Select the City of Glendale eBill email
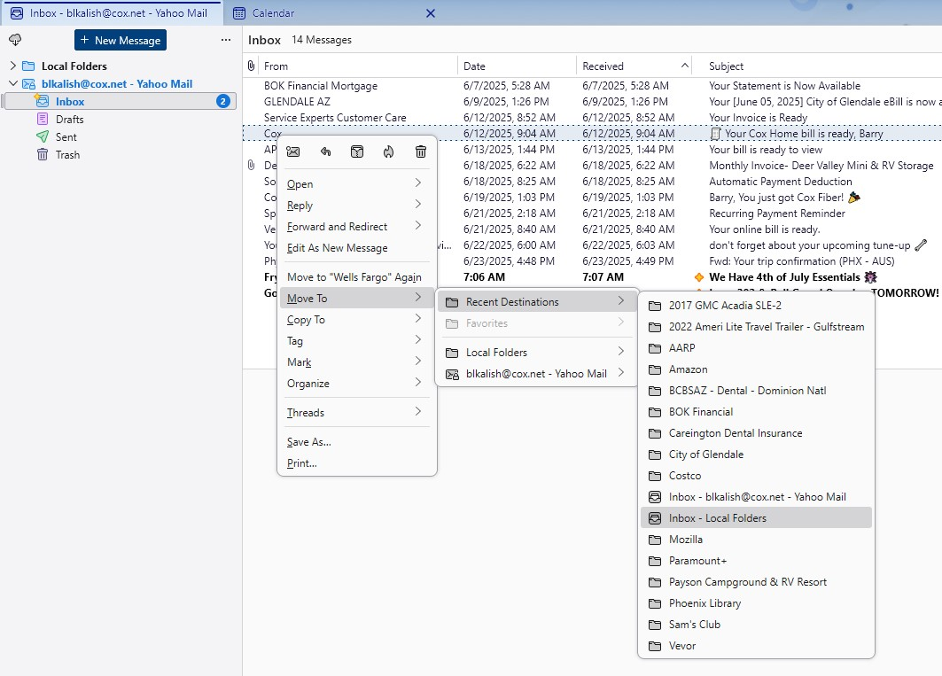Screen dimensions: 942x676 592,102
